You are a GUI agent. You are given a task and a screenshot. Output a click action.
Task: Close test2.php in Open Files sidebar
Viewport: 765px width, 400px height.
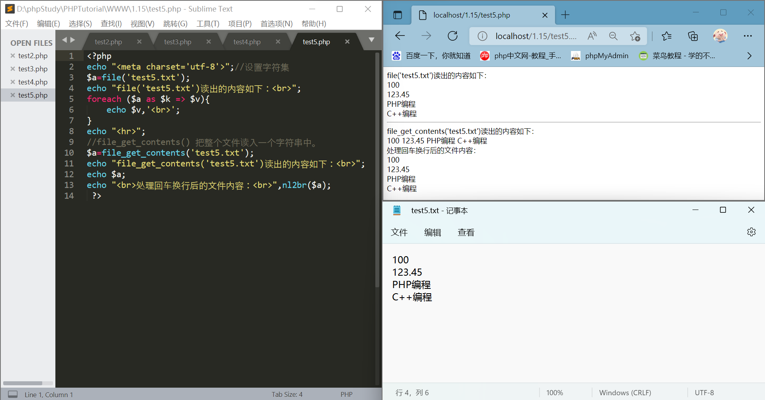13,56
